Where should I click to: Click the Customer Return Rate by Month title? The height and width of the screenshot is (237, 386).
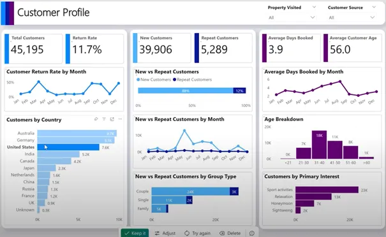coord(47,71)
